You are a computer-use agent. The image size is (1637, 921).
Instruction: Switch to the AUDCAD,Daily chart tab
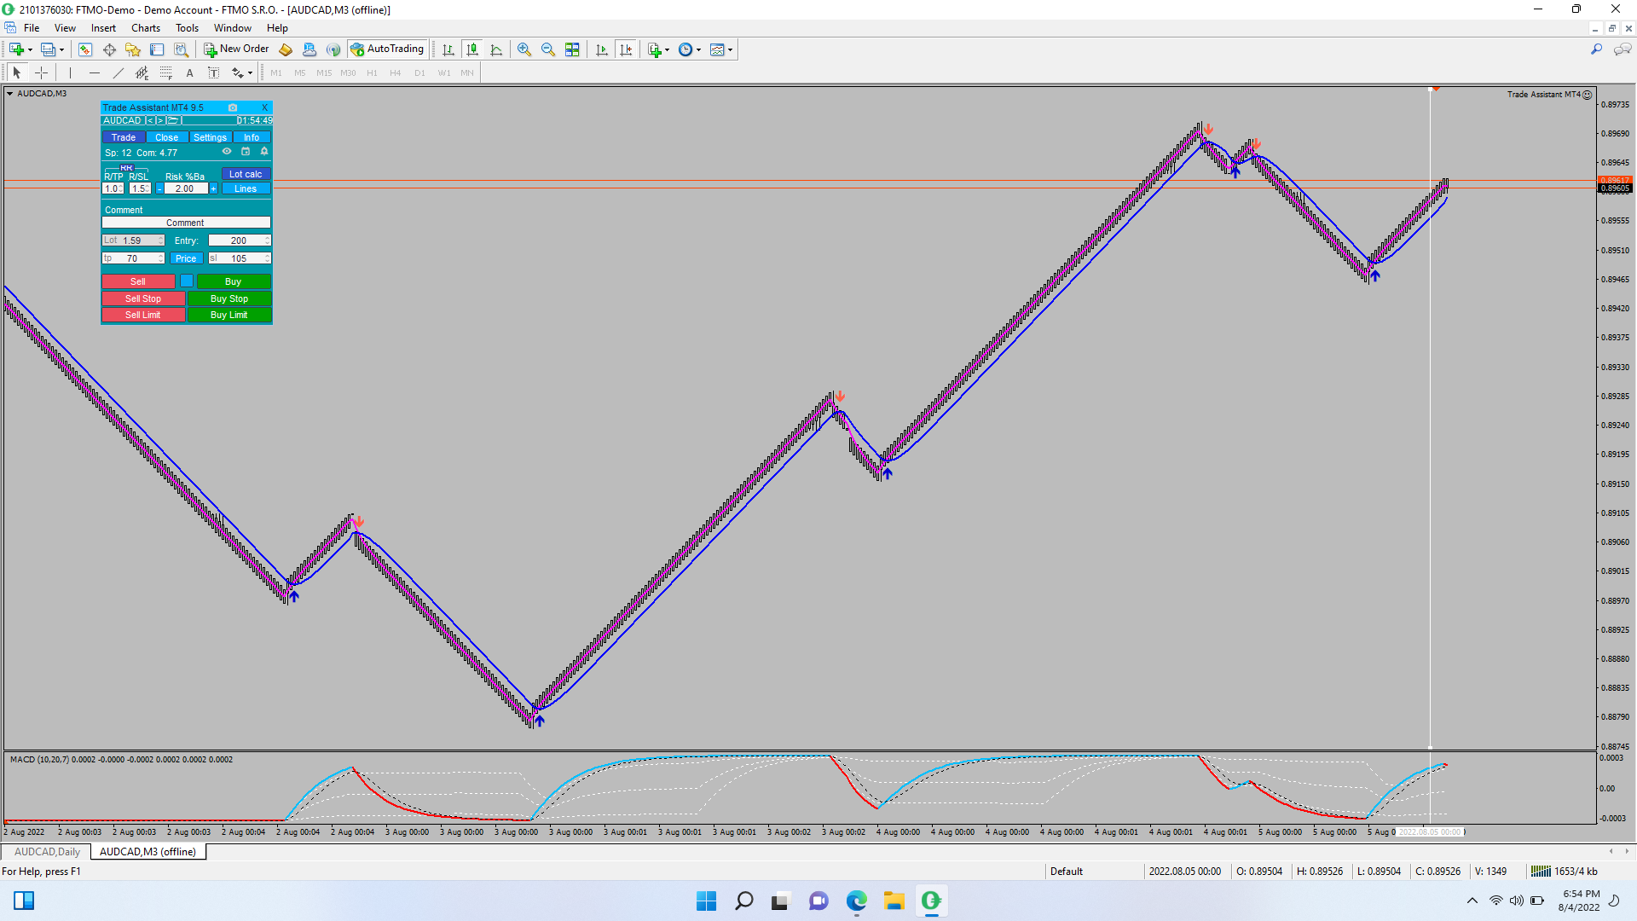click(x=47, y=851)
